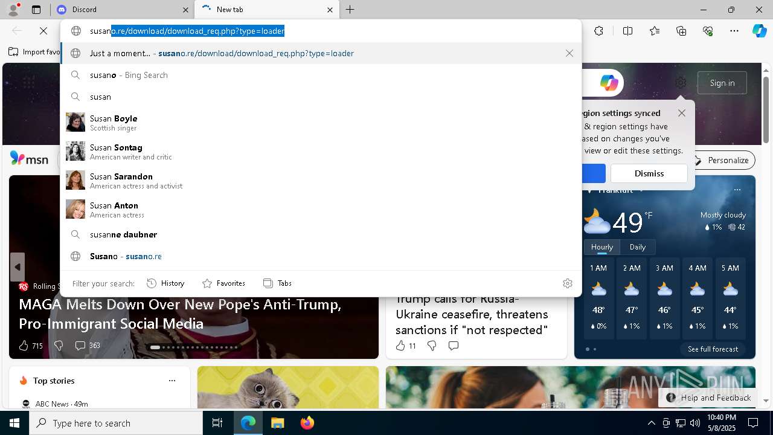Like the MAGA Melts Down article
Screen dimensions: 773x435
point(24,346)
